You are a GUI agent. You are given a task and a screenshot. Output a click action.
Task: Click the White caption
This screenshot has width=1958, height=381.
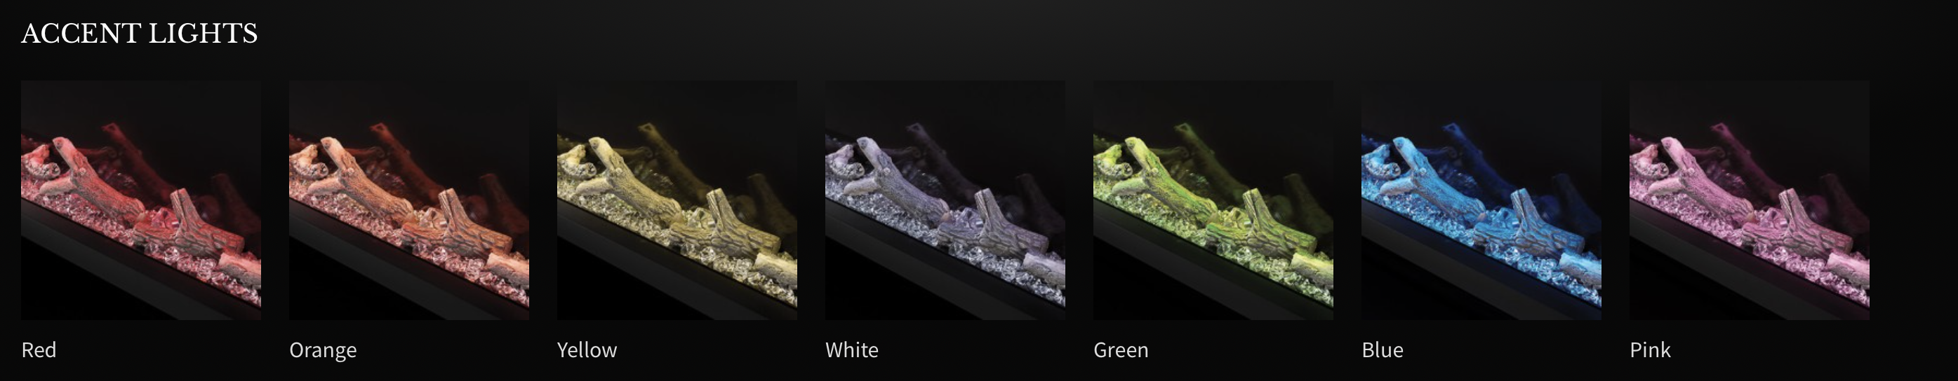(x=852, y=350)
